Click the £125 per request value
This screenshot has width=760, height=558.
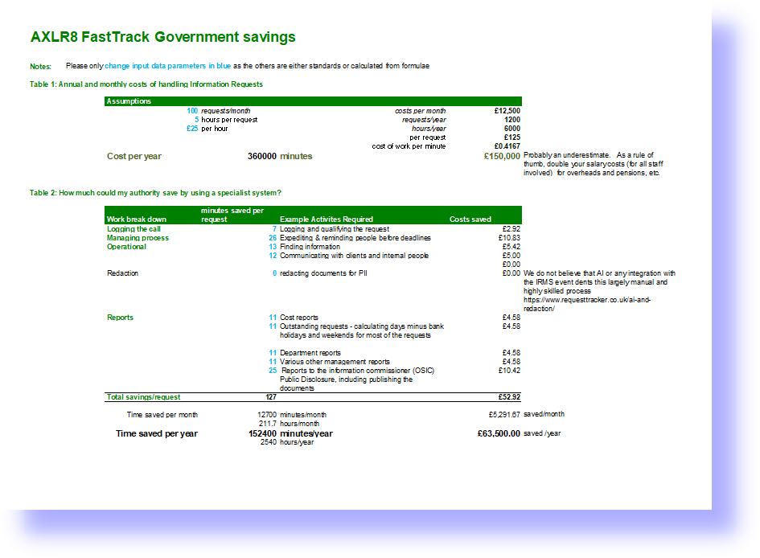(511, 137)
